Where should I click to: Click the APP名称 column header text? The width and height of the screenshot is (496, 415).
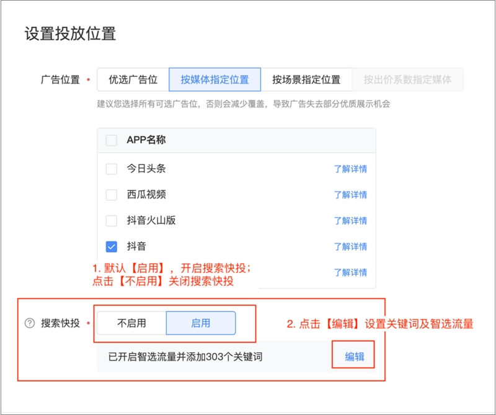tap(146, 140)
